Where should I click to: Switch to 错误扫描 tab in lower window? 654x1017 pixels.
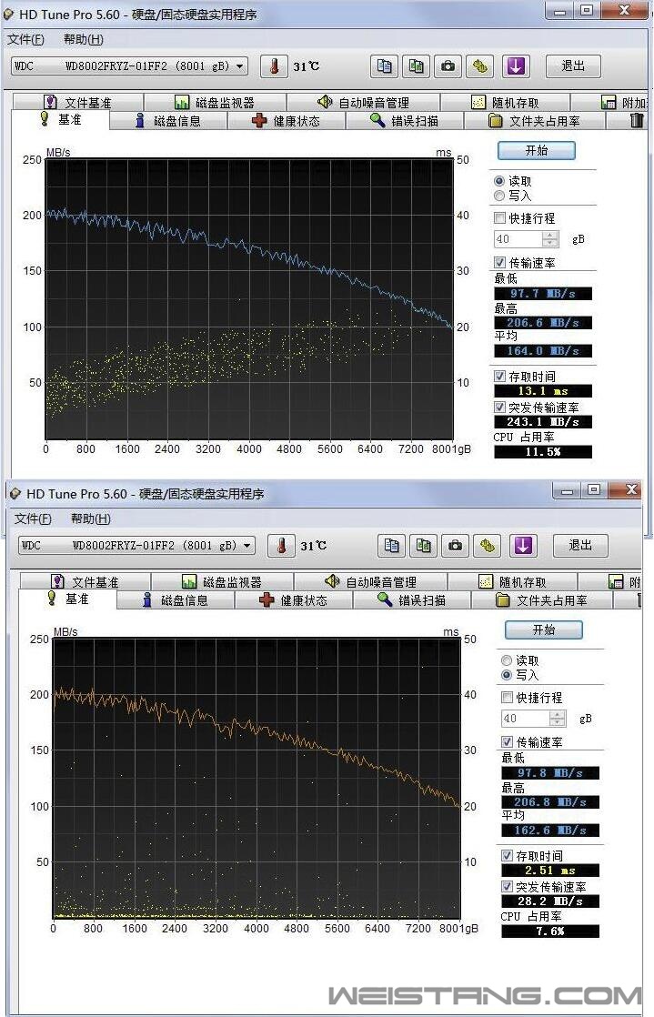click(412, 600)
